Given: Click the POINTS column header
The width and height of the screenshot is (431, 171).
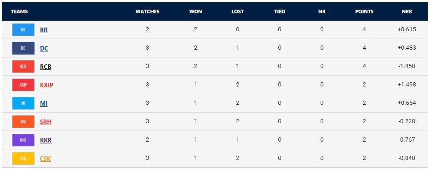Looking at the screenshot, I should click(x=364, y=11).
